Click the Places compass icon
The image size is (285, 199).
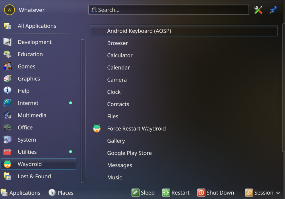52,193
